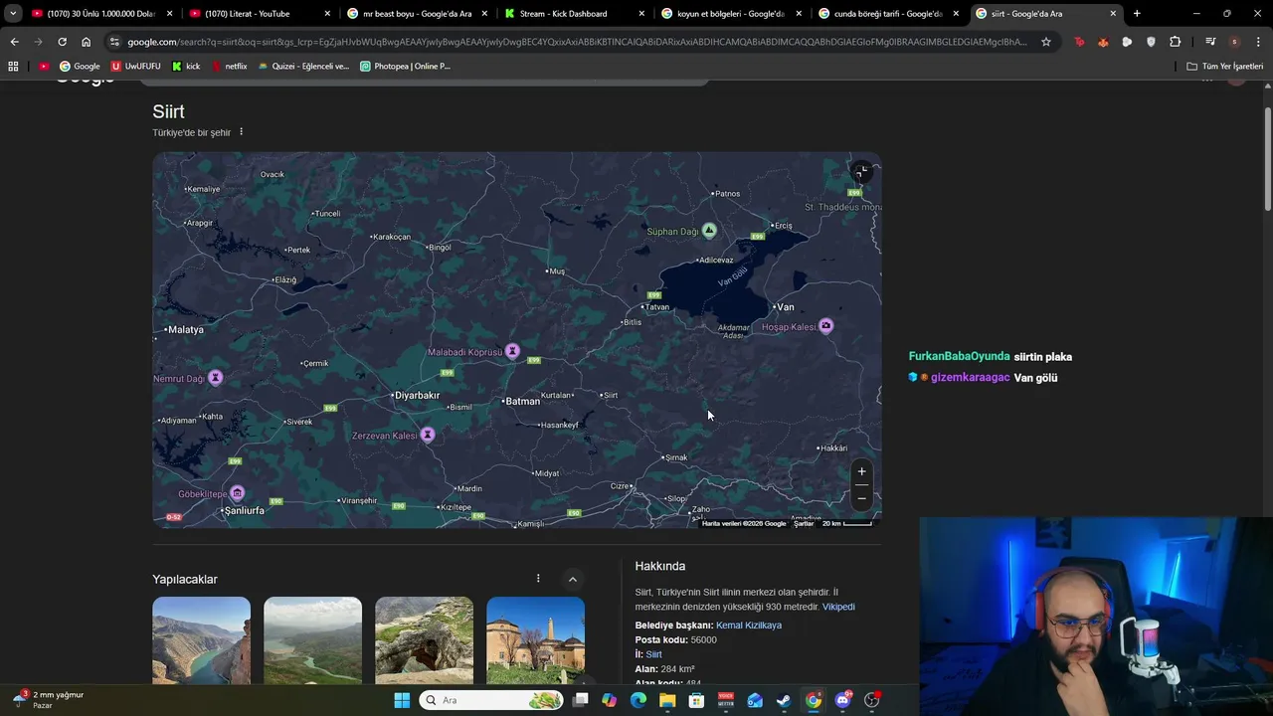Open the Yapılacaklar three-dot options
The height and width of the screenshot is (716, 1273).
click(538, 579)
